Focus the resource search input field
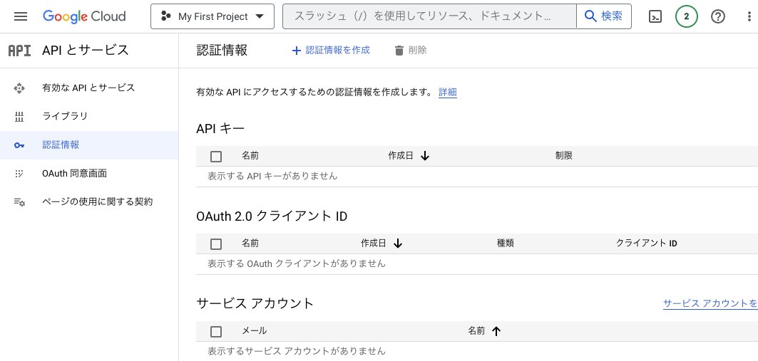 (429, 16)
